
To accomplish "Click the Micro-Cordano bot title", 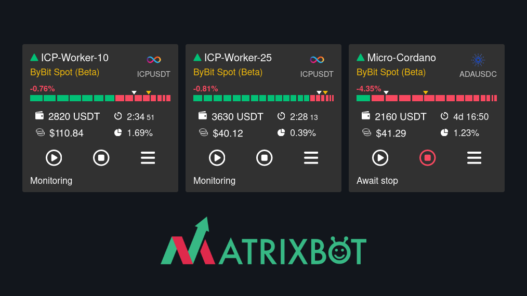I will click(x=402, y=58).
